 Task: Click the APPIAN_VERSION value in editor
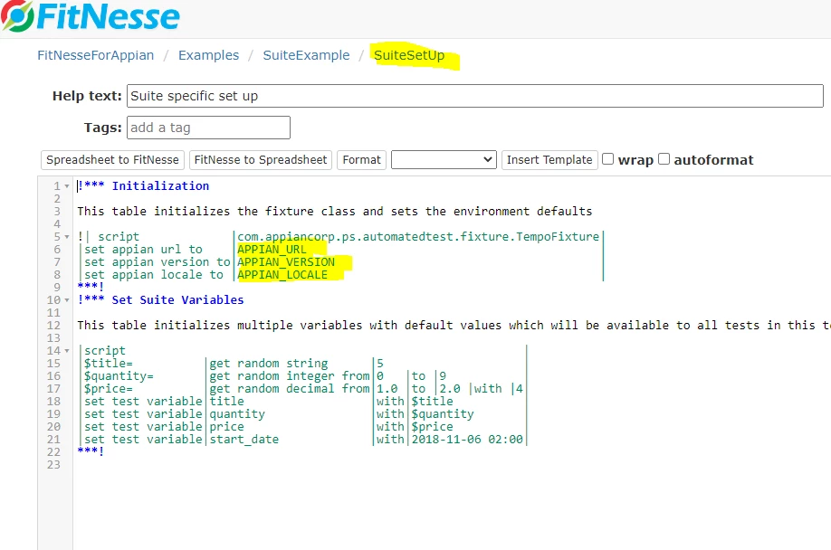286,262
